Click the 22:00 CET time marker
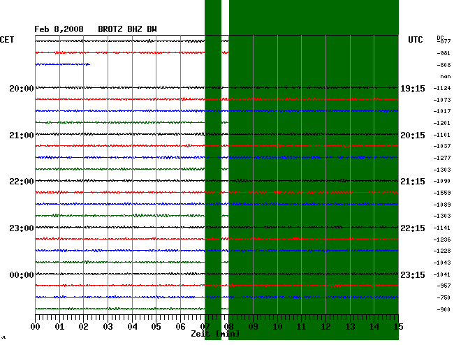This screenshot has width=454, height=345. pyautogui.click(x=22, y=182)
